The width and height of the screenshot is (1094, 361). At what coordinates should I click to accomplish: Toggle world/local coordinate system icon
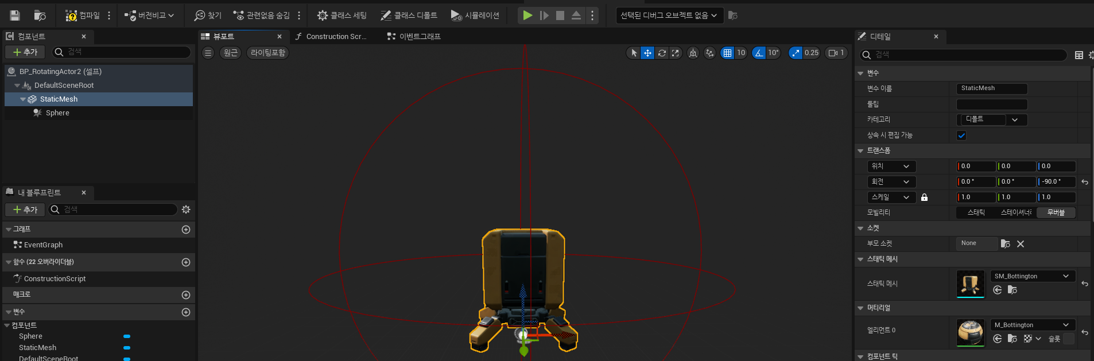click(x=693, y=53)
